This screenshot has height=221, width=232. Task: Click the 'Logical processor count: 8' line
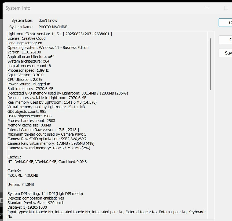coord(29,66)
